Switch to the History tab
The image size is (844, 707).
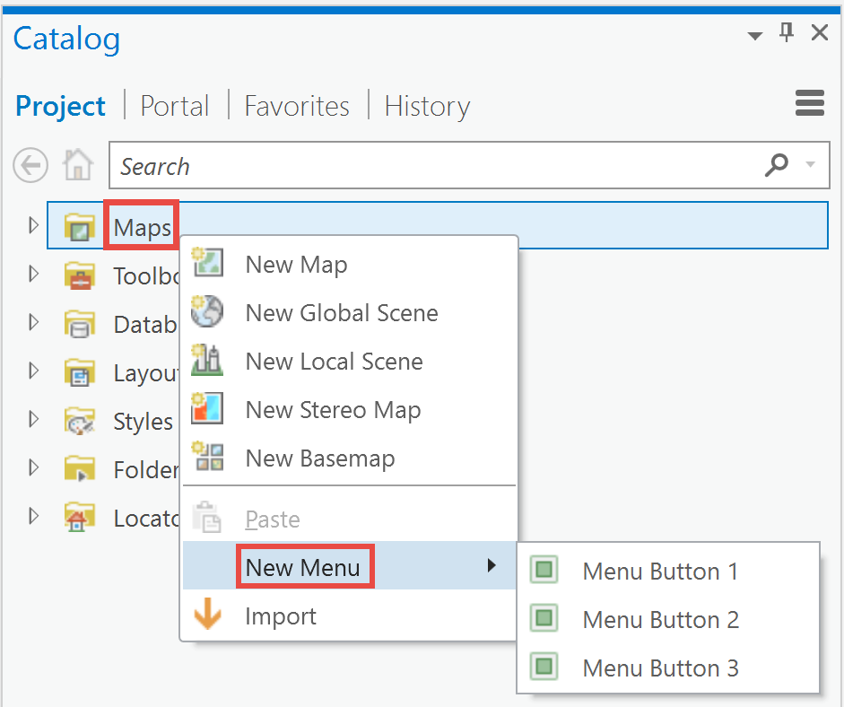(x=427, y=106)
